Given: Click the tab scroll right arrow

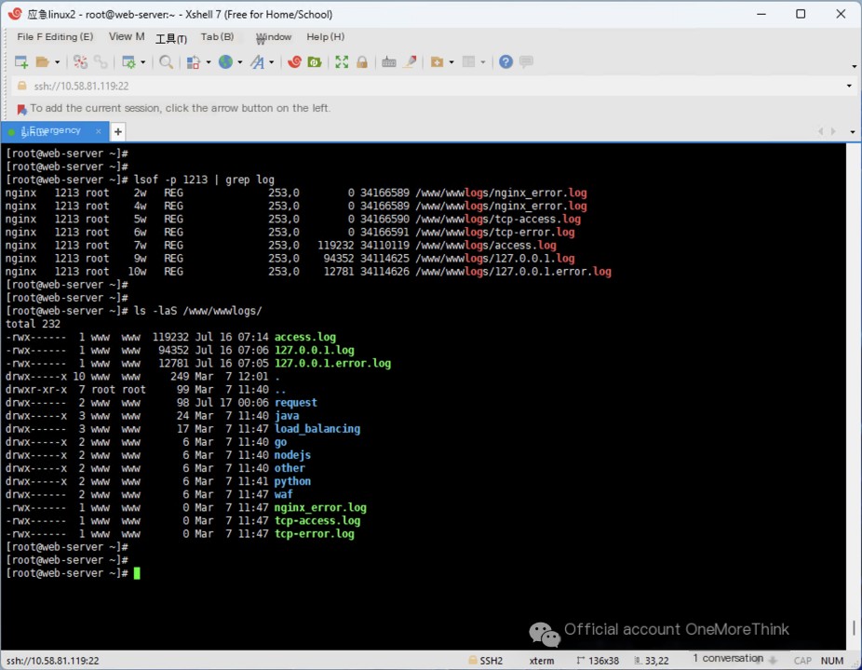Looking at the screenshot, I should click(833, 131).
